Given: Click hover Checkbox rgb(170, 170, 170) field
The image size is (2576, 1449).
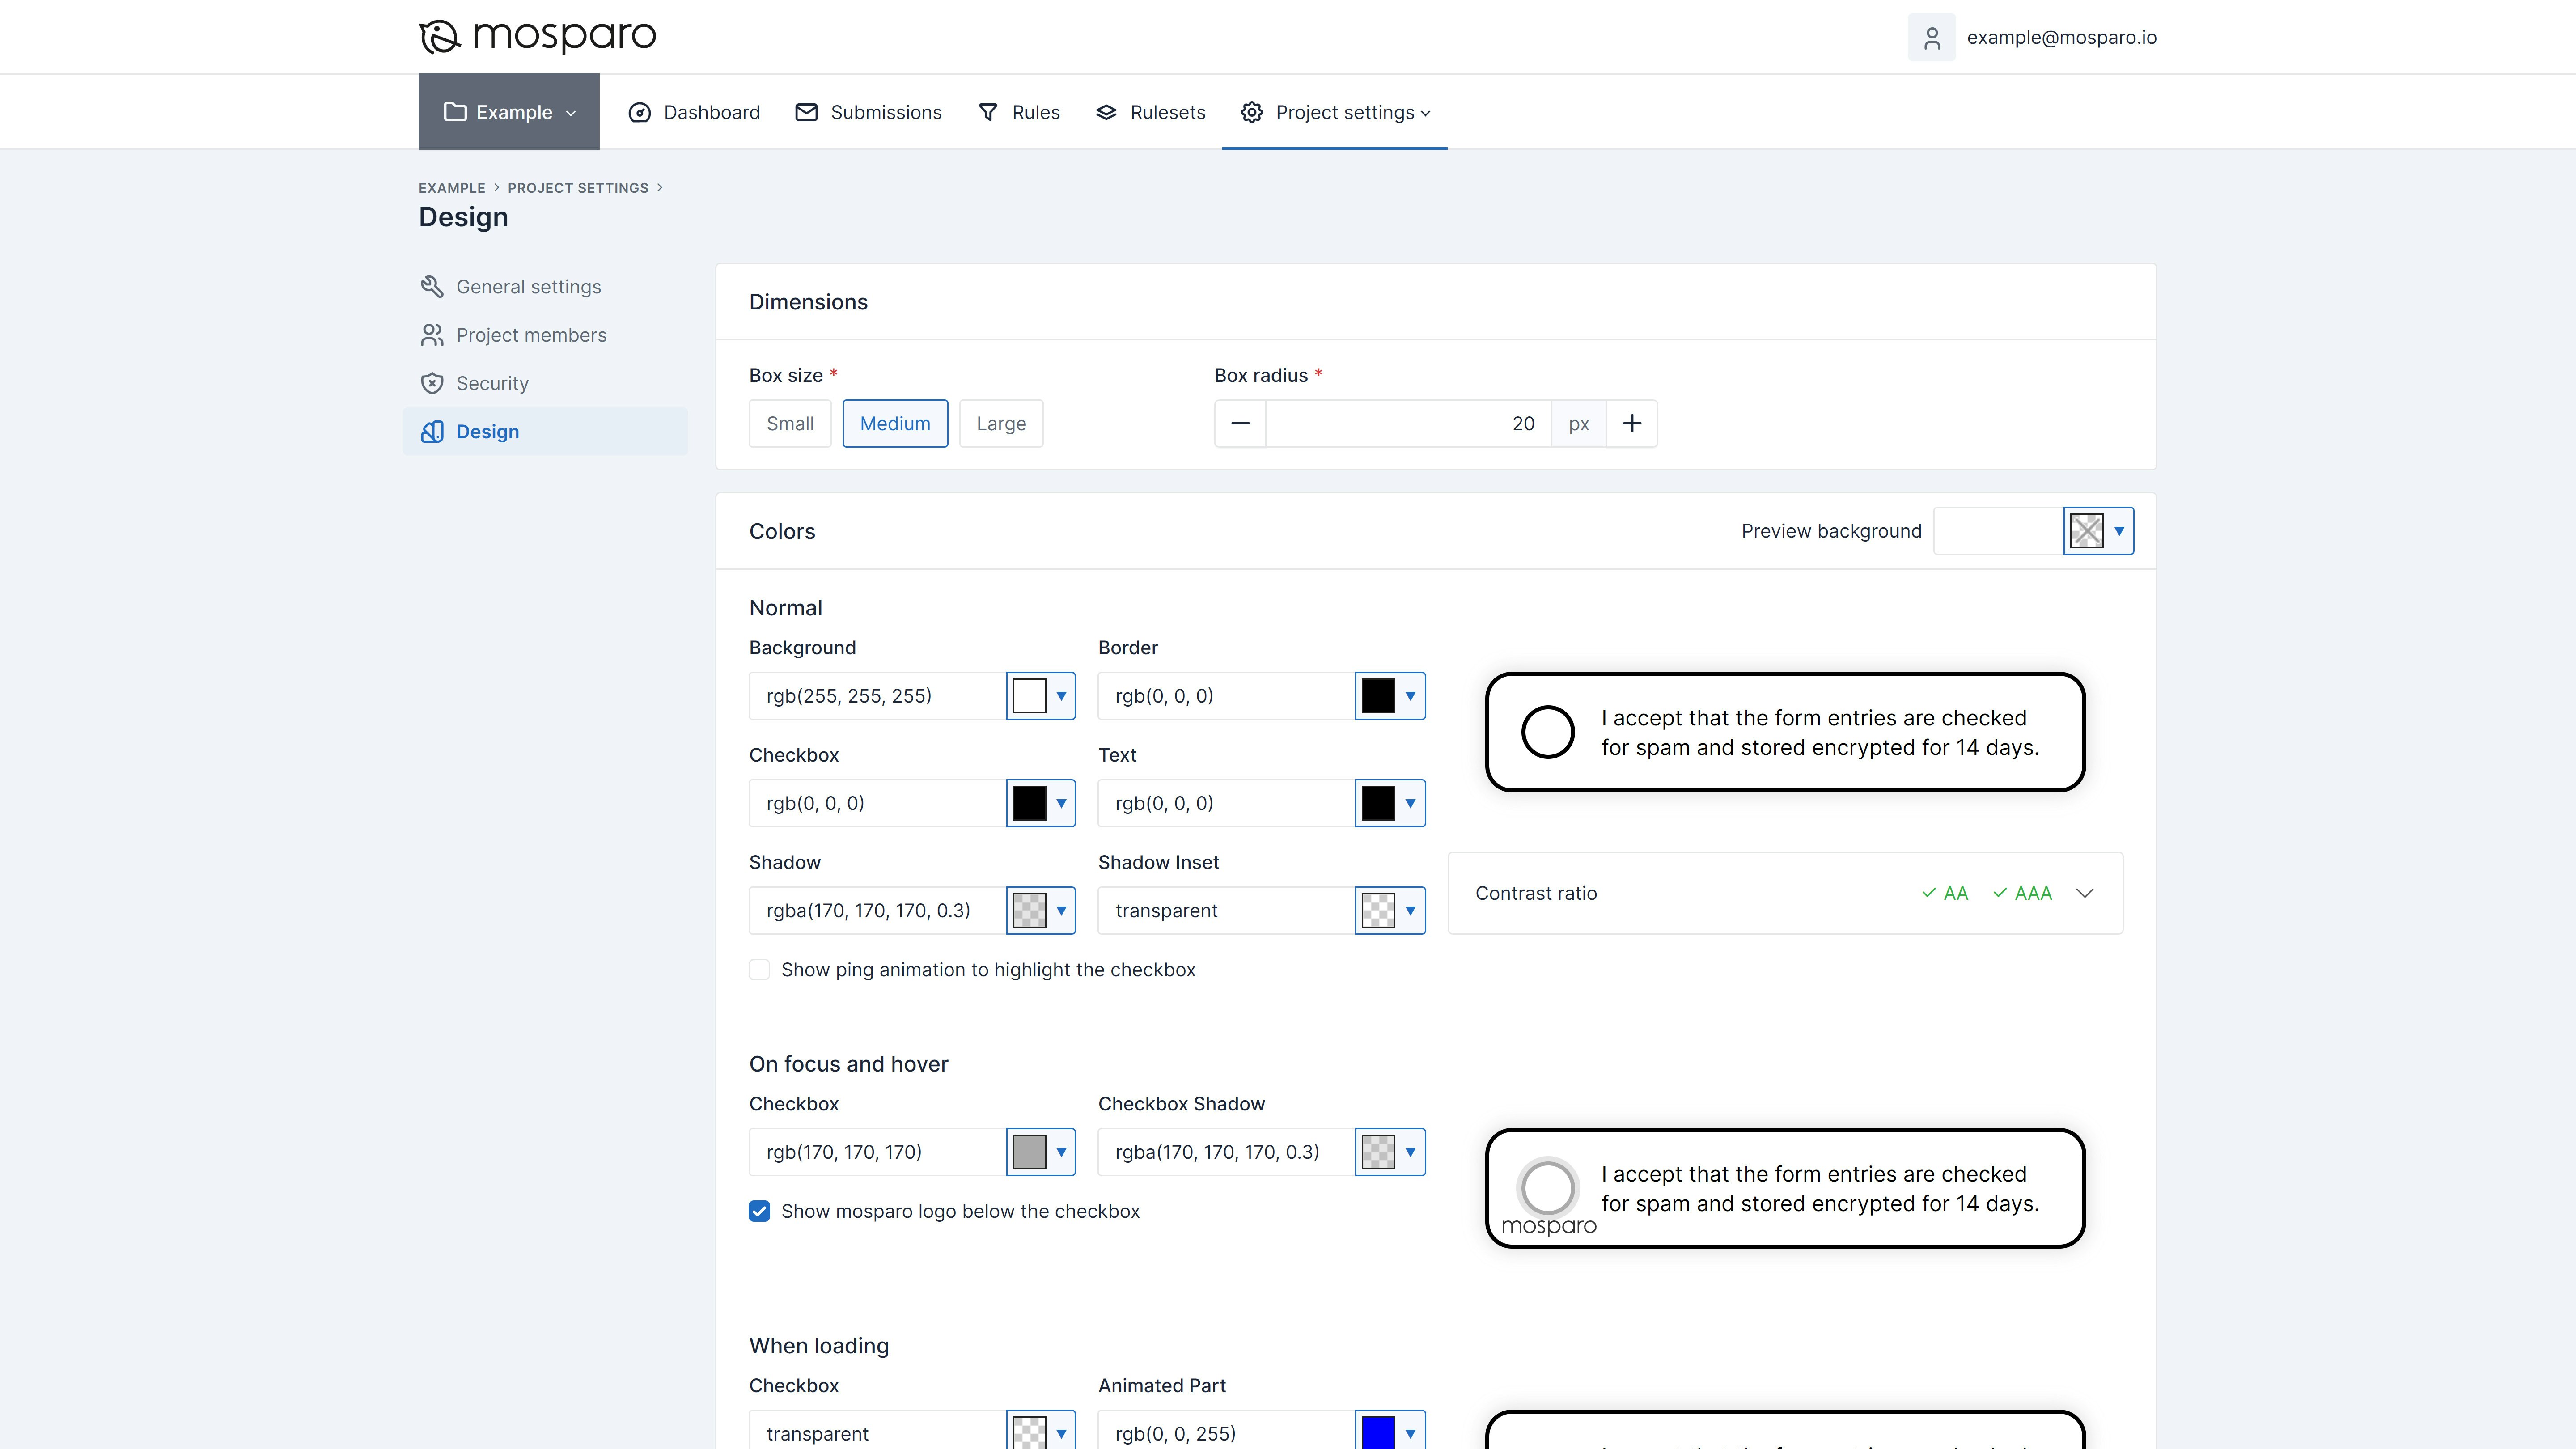Looking at the screenshot, I should tap(877, 1152).
